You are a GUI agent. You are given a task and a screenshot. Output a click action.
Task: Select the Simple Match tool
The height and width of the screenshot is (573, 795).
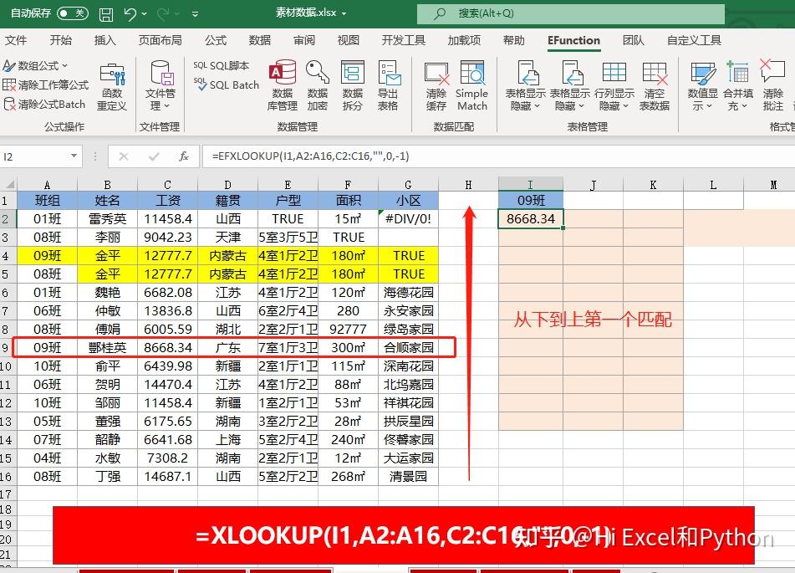(x=472, y=84)
